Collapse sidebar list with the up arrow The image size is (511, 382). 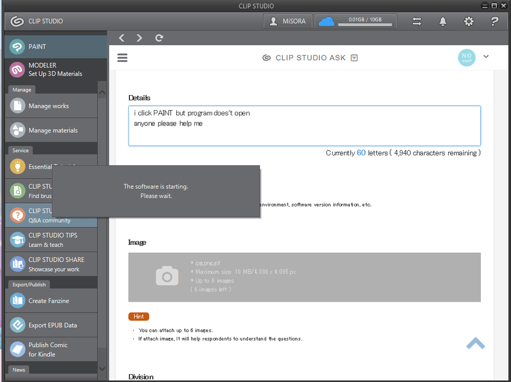[x=102, y=93]
